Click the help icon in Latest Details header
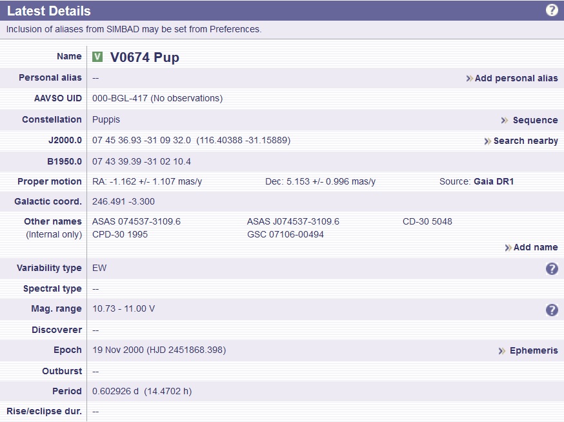 point(552,10)
